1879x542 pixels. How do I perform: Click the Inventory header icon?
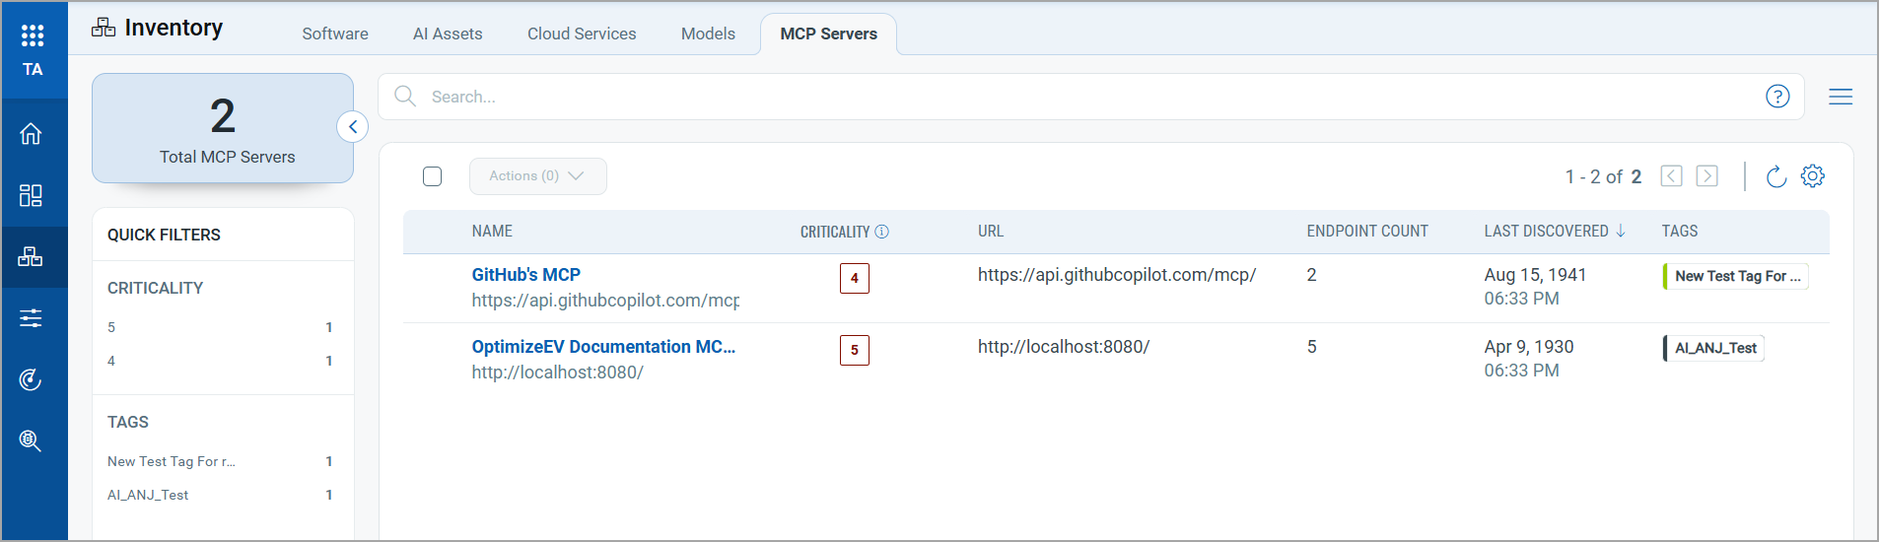(104, 28)
